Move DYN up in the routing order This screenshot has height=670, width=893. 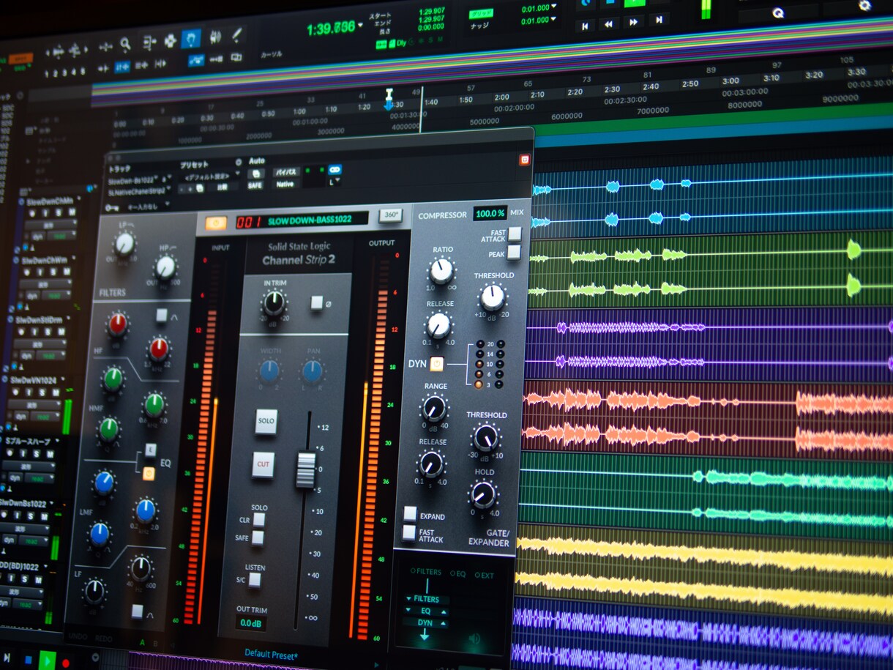pyautogui.click(x=443, y=623)
